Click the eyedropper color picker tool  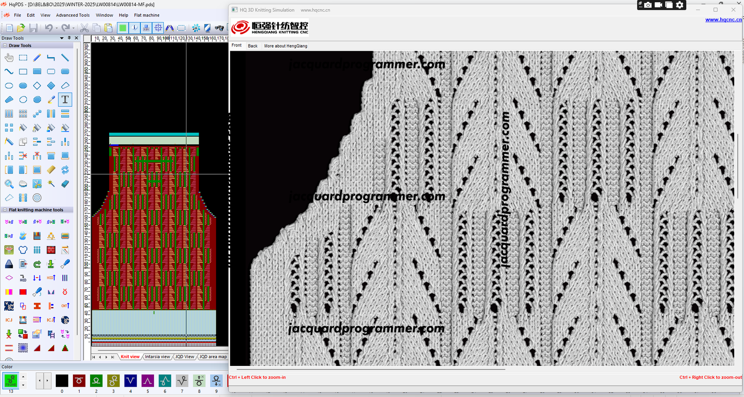51,99
